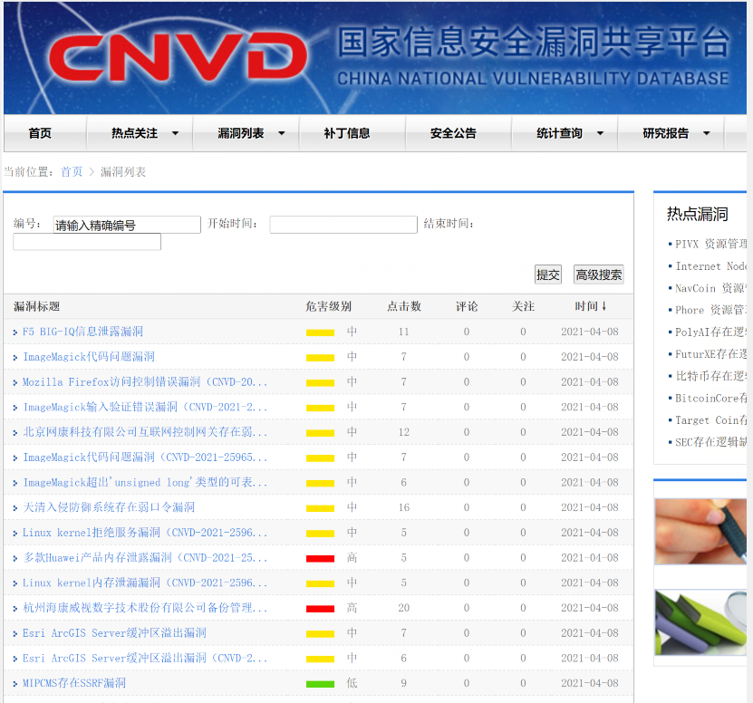Click the 点击数 column header
Viewport: 753px width, 703px height.
pos(404,306)
